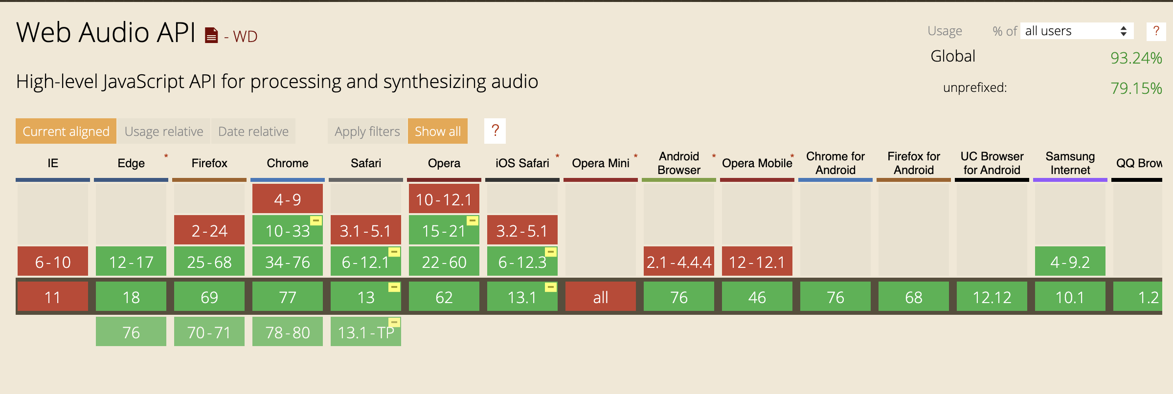Image resolution: width=1173 pixels, height=394 pixels.
Task: Click the asterisk next to Opera Mini header
Action: click(x=635, y=157)
